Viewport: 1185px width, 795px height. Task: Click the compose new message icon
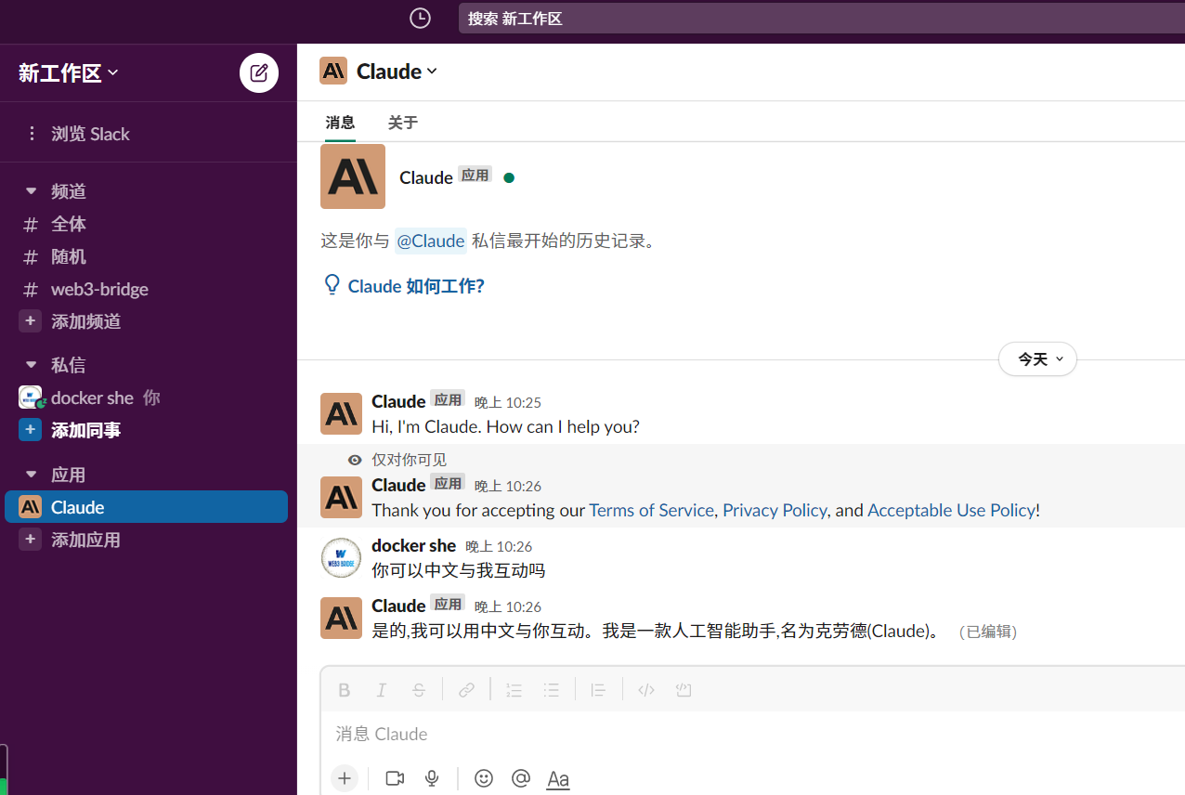pos(259,73)
